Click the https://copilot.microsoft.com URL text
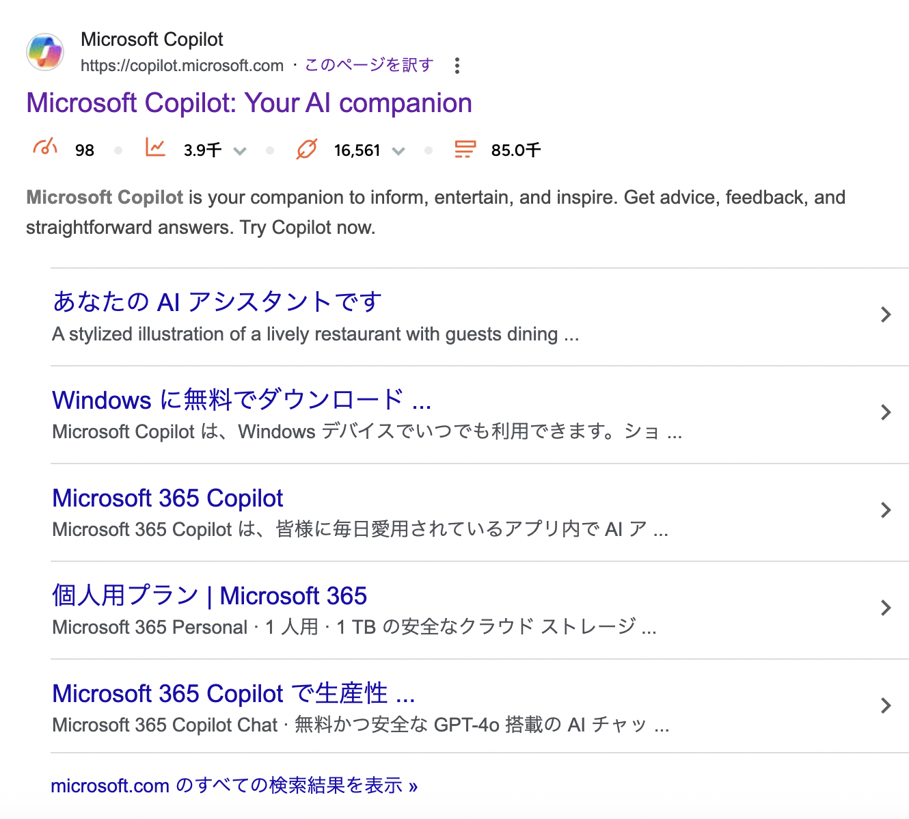The image size is (909, 819). pos(182,66)
